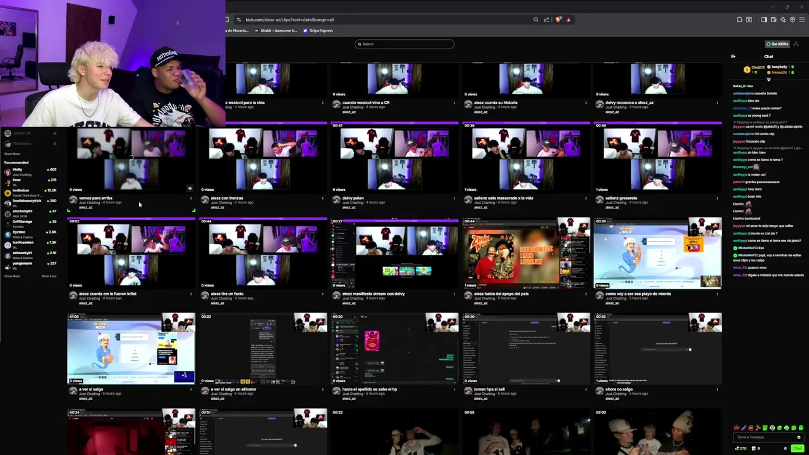Image resolution: width=809 pixels, height=455 pixels.
Task: Open 'hasta el apellido se sabe' clip thumbnail
Action: (x=394, y=349)
